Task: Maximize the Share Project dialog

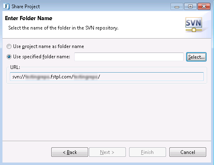Action: [x=190, y=7]
